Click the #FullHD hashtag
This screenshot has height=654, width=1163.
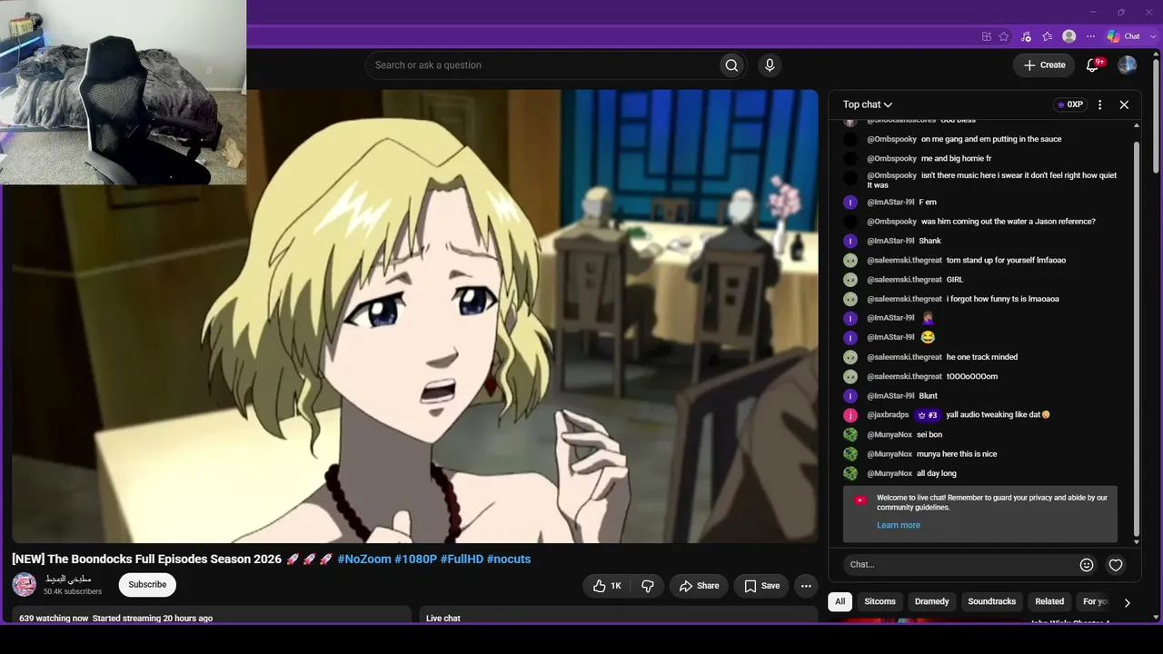click(x=462, y=559)
